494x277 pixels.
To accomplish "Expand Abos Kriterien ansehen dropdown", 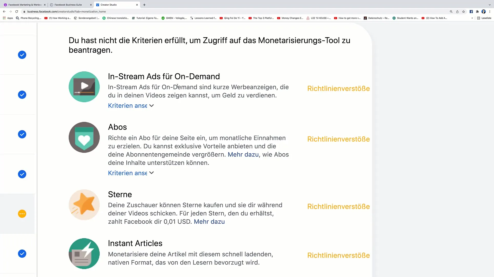I will tap(131, 173).
